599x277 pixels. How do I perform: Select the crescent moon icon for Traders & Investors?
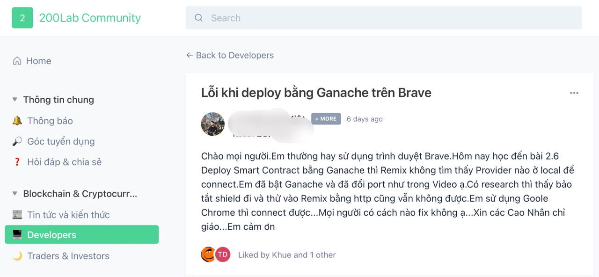(17, 256)
